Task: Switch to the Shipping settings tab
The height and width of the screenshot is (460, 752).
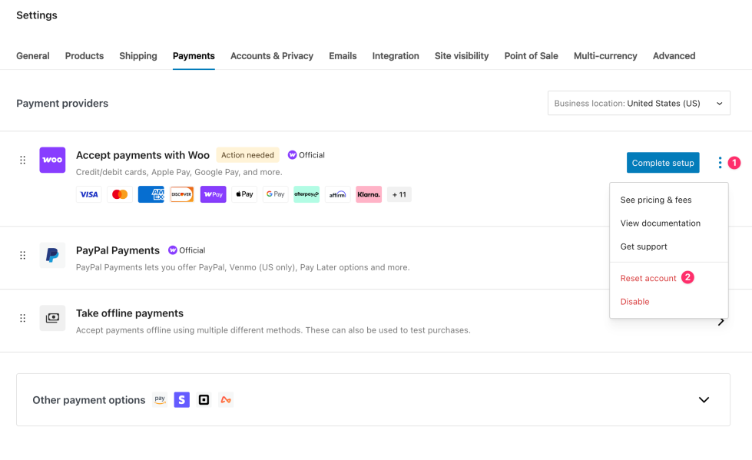Action: click(137, 55)
